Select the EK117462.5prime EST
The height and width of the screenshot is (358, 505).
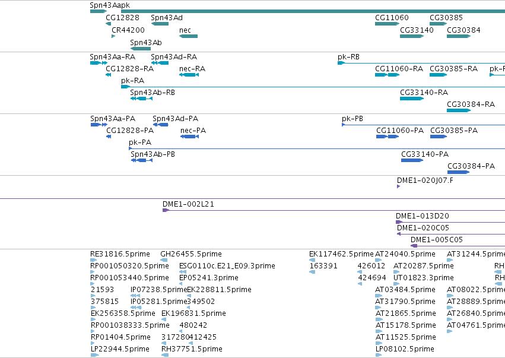[312, 260]
